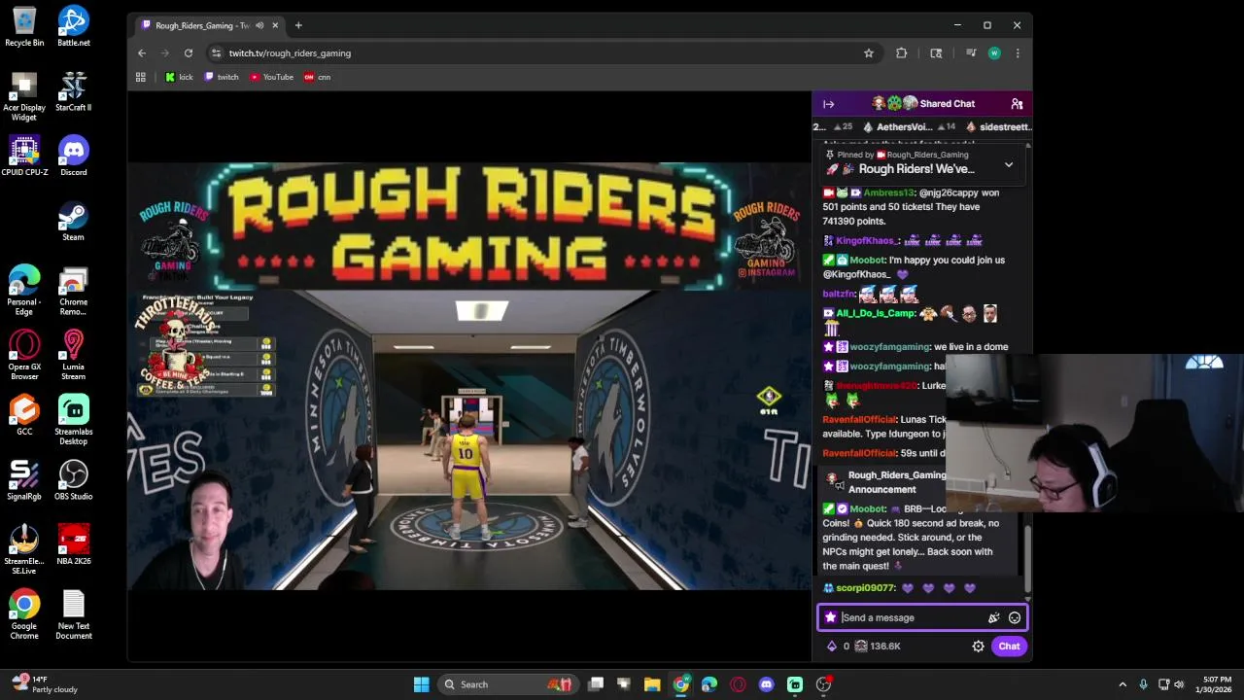Select the OBS Studio desktop icon
This screenshot has height=700, width=1244.
tap(74, 480)
